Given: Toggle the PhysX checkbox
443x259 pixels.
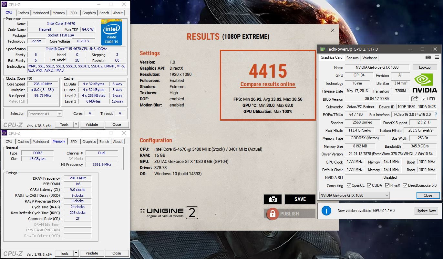Looking at the screenshot, I should pyautogui.click(x=387, y=185).
